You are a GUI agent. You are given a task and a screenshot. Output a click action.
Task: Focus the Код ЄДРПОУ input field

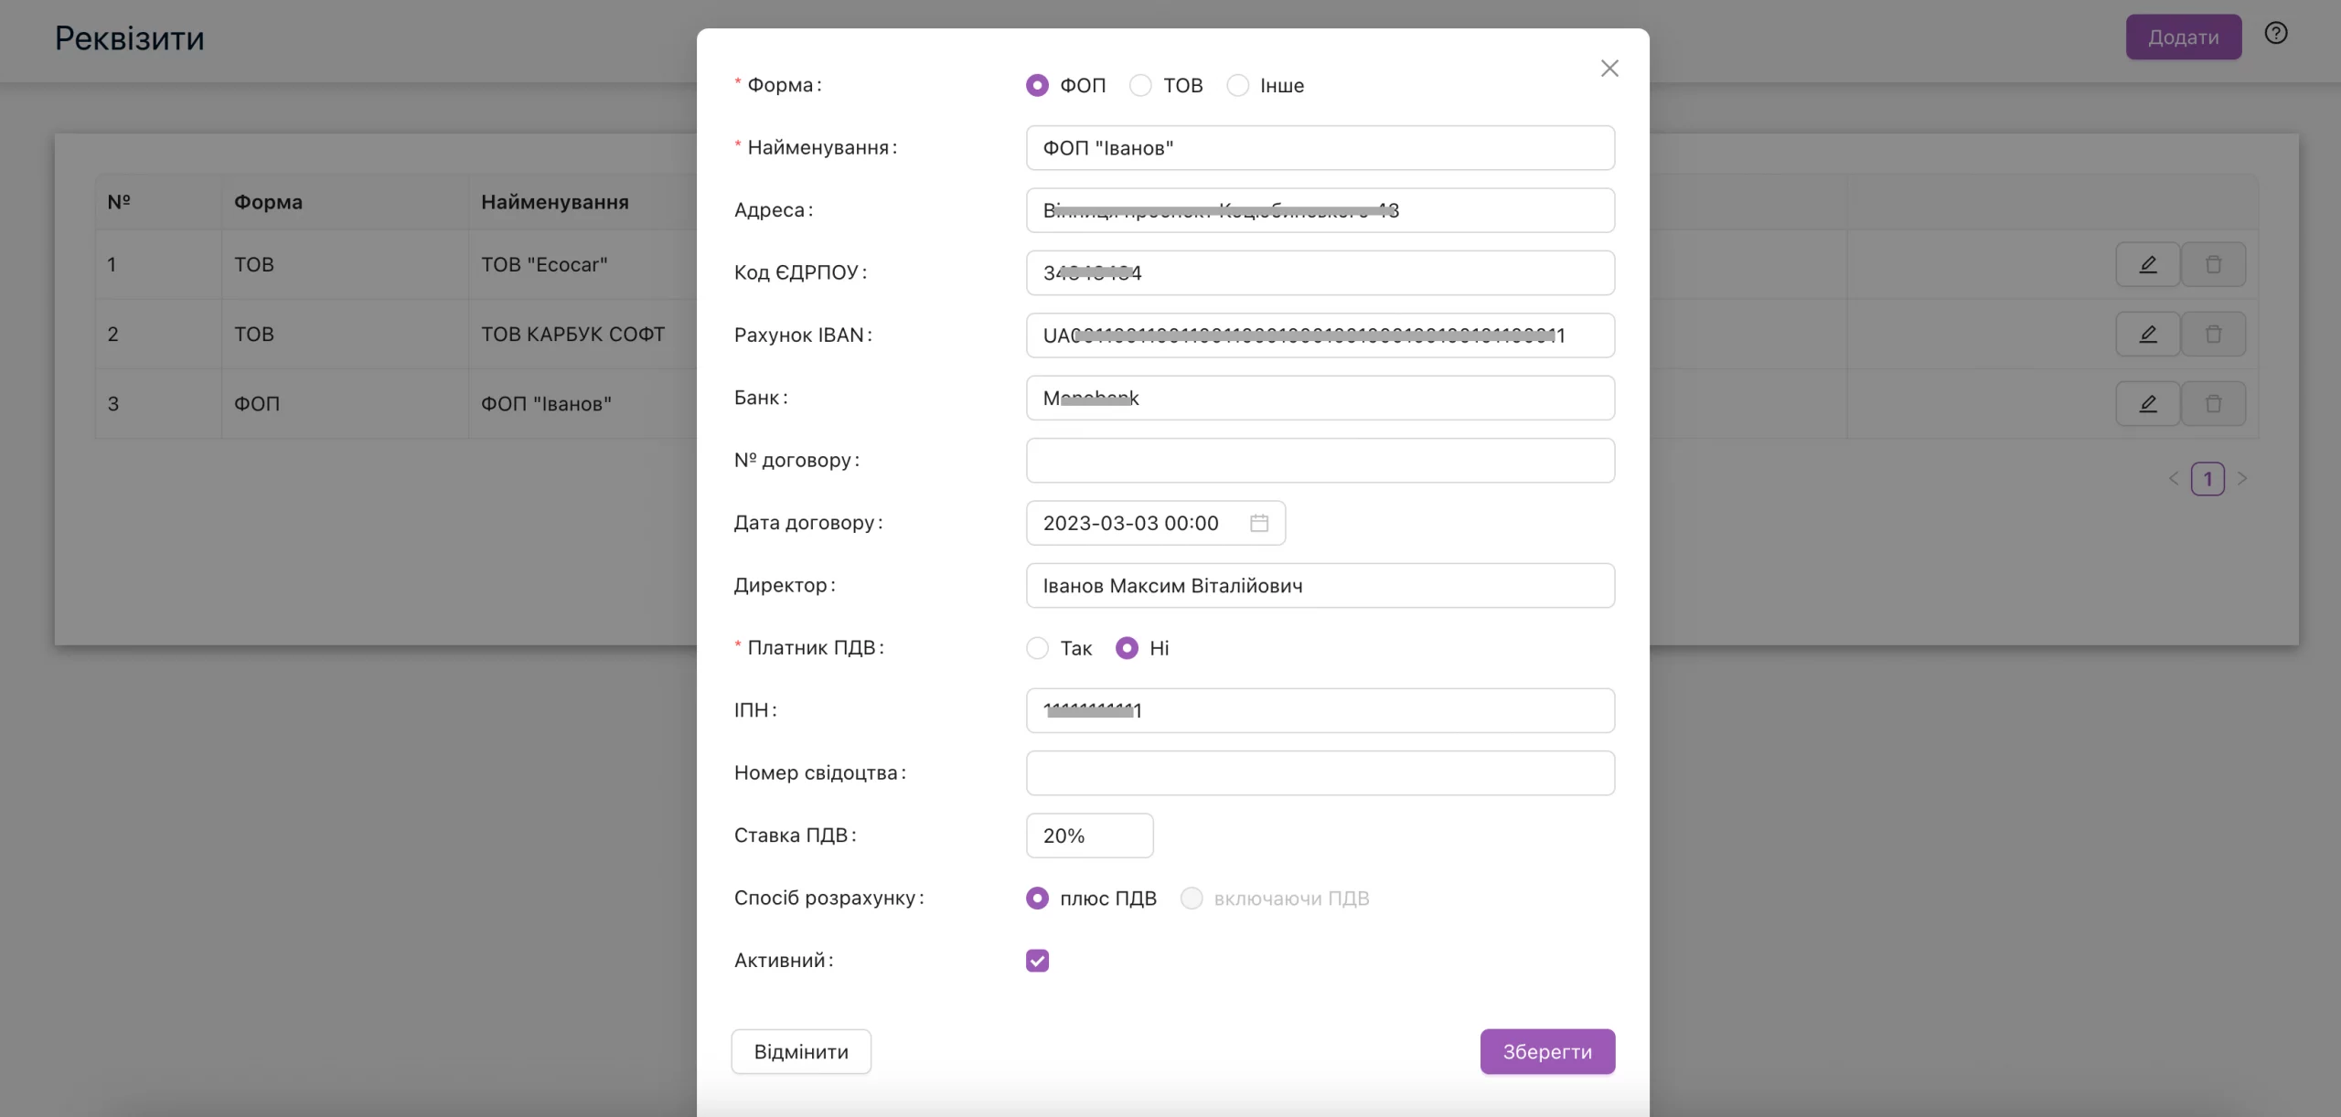(x=1320, y=272)
